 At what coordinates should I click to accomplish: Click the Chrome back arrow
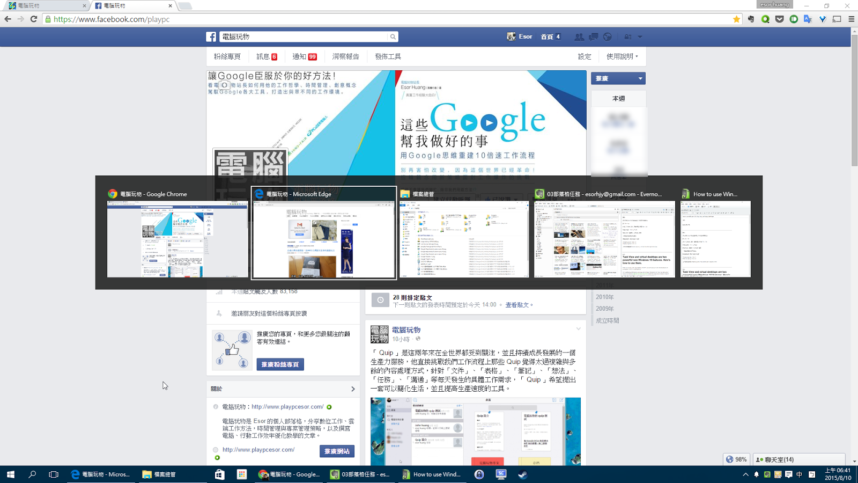pyautogui.click(x=8, y=19)
